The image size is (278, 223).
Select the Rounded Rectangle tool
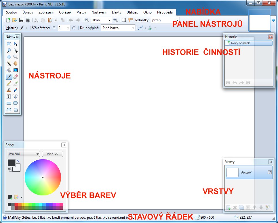click(16, 103)
